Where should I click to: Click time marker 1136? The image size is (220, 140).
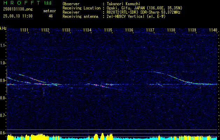click(129, 30)
